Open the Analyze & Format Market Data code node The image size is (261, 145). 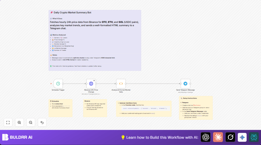pos(121,84)
